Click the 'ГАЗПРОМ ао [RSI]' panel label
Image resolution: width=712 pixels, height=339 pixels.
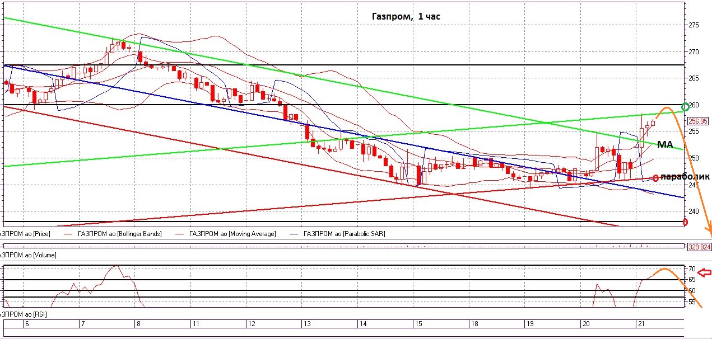(23, 315)
